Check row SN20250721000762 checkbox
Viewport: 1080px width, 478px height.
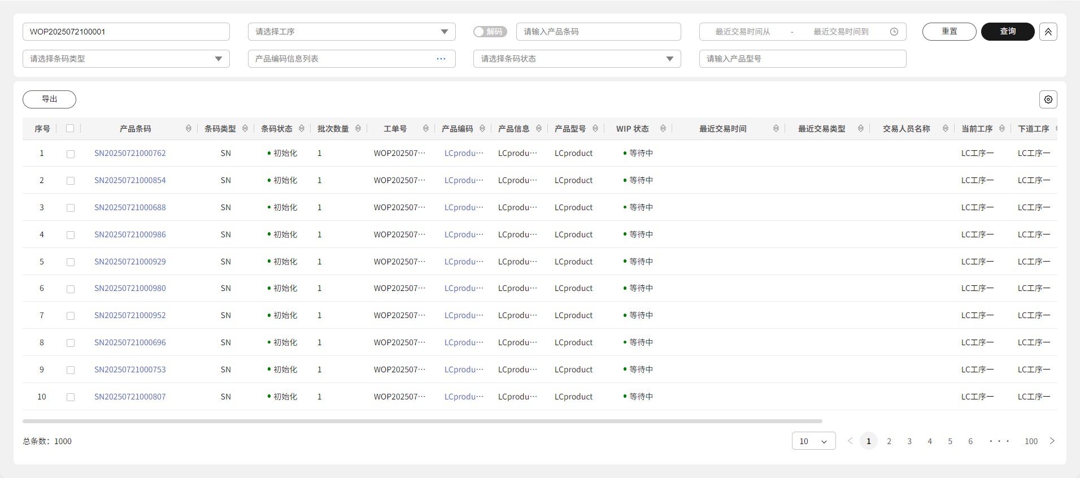71,154
